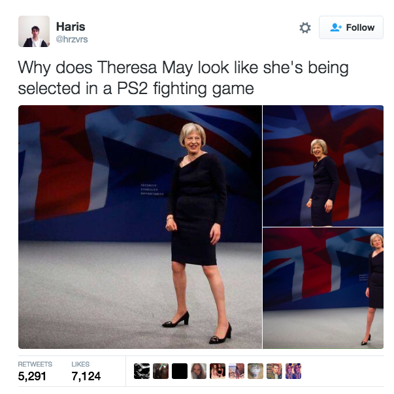This screenshot has height=394, width=394.
Task: Click the tweet text about Theresa May
Action: (183, 78)
